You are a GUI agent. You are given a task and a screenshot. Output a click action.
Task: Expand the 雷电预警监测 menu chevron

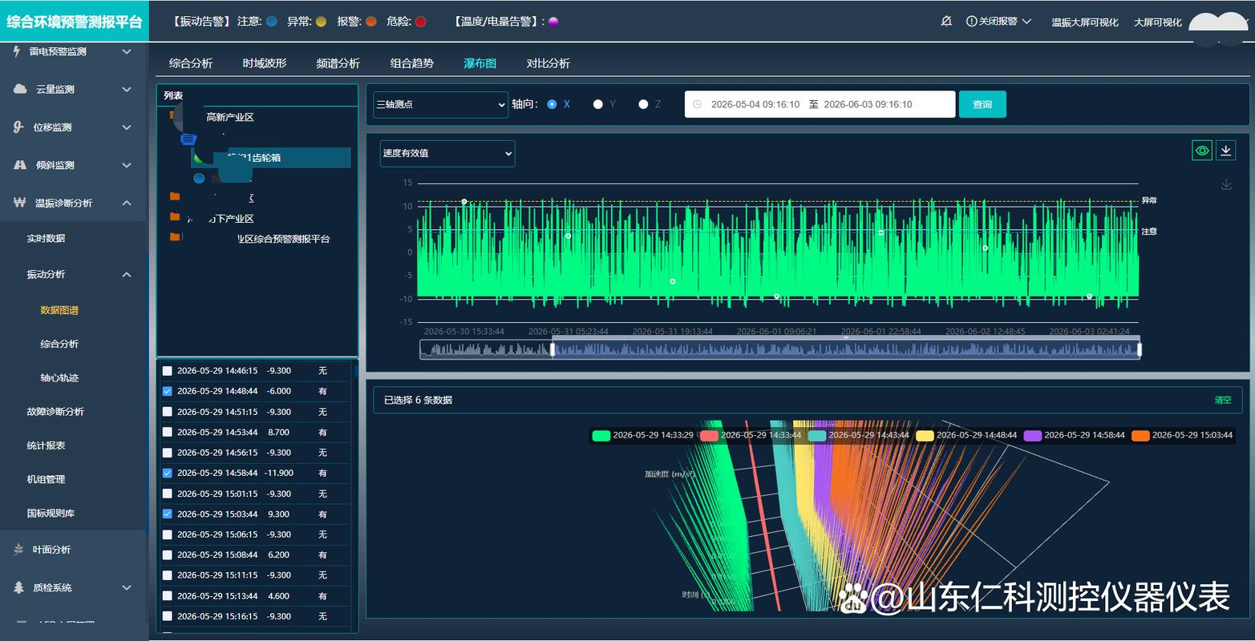coord(127,51)
